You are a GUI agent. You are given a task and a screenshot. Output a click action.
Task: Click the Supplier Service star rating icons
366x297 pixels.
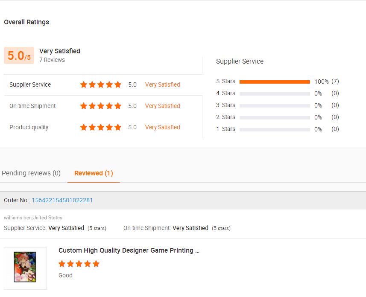[x=101, y=84]
